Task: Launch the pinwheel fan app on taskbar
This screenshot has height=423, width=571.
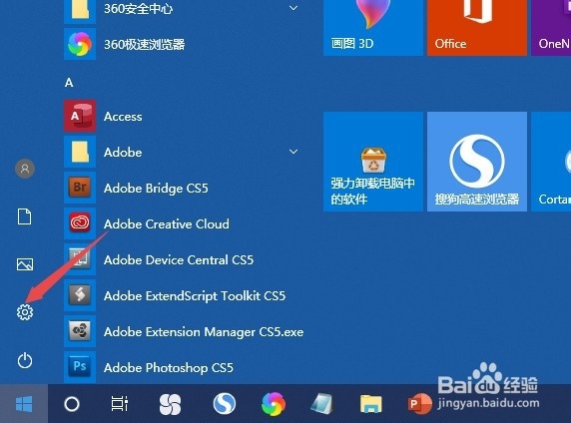Action: tap(170, 404)
